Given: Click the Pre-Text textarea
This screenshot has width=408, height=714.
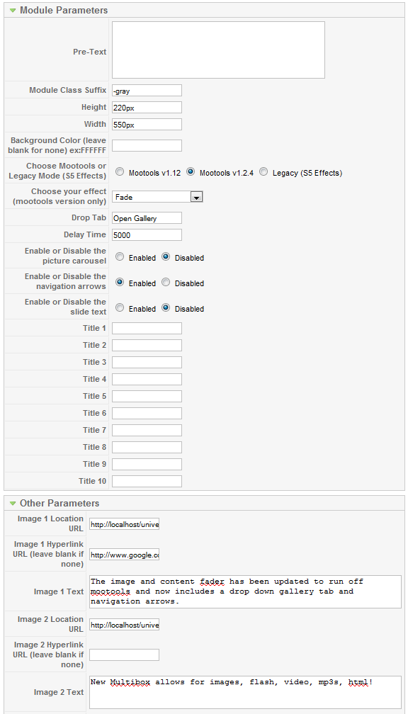Looking at the screenshot, I should coord(219,50).
